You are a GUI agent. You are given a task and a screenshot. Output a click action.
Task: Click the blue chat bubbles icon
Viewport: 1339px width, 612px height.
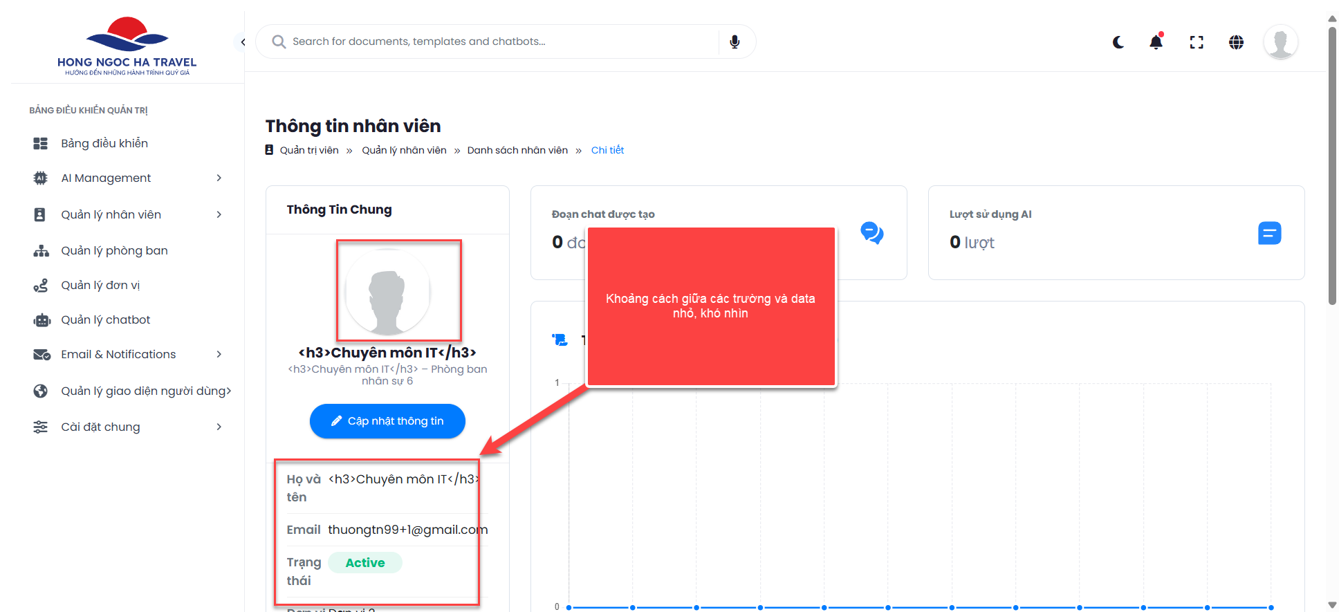tap(871, 232)
